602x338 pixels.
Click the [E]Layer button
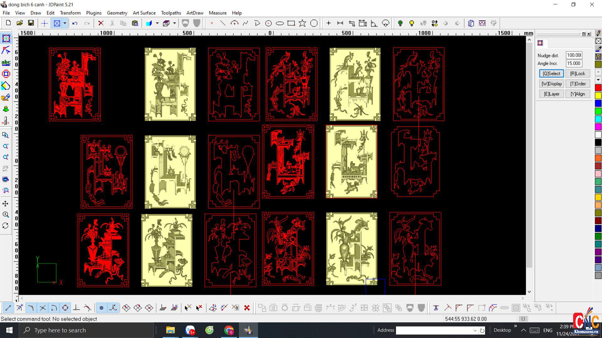pos(551,94)
